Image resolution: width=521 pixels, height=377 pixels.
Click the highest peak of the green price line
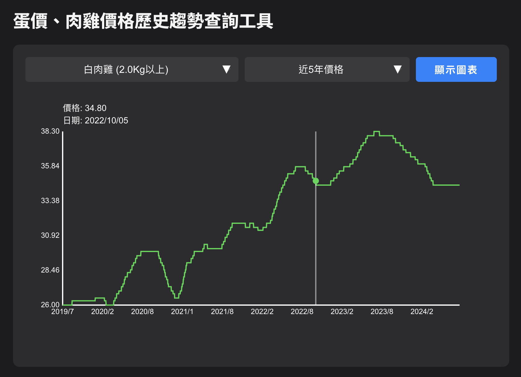click(376, 132)
